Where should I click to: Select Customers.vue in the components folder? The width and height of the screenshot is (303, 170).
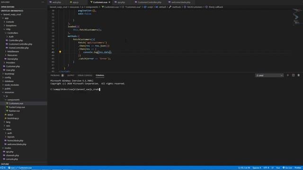16,103
